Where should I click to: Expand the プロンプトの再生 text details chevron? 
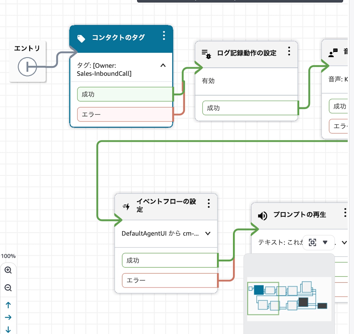click(344, 243)
